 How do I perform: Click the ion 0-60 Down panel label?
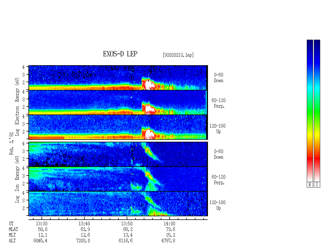tap(219, 154)
